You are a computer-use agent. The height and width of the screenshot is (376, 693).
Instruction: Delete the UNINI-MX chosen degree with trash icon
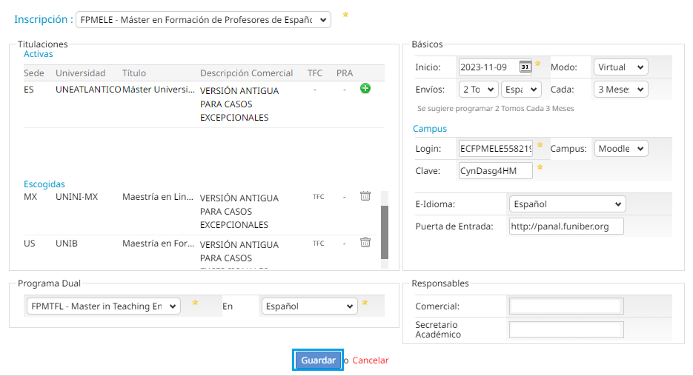tap(365, 196)
